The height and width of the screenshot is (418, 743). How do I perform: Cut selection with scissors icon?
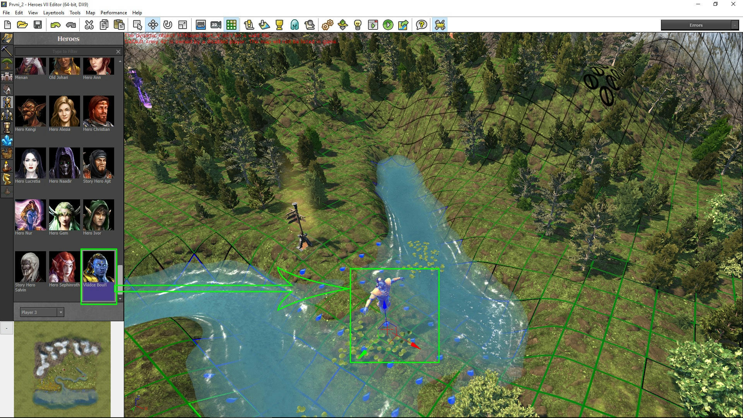coord(89,25)
